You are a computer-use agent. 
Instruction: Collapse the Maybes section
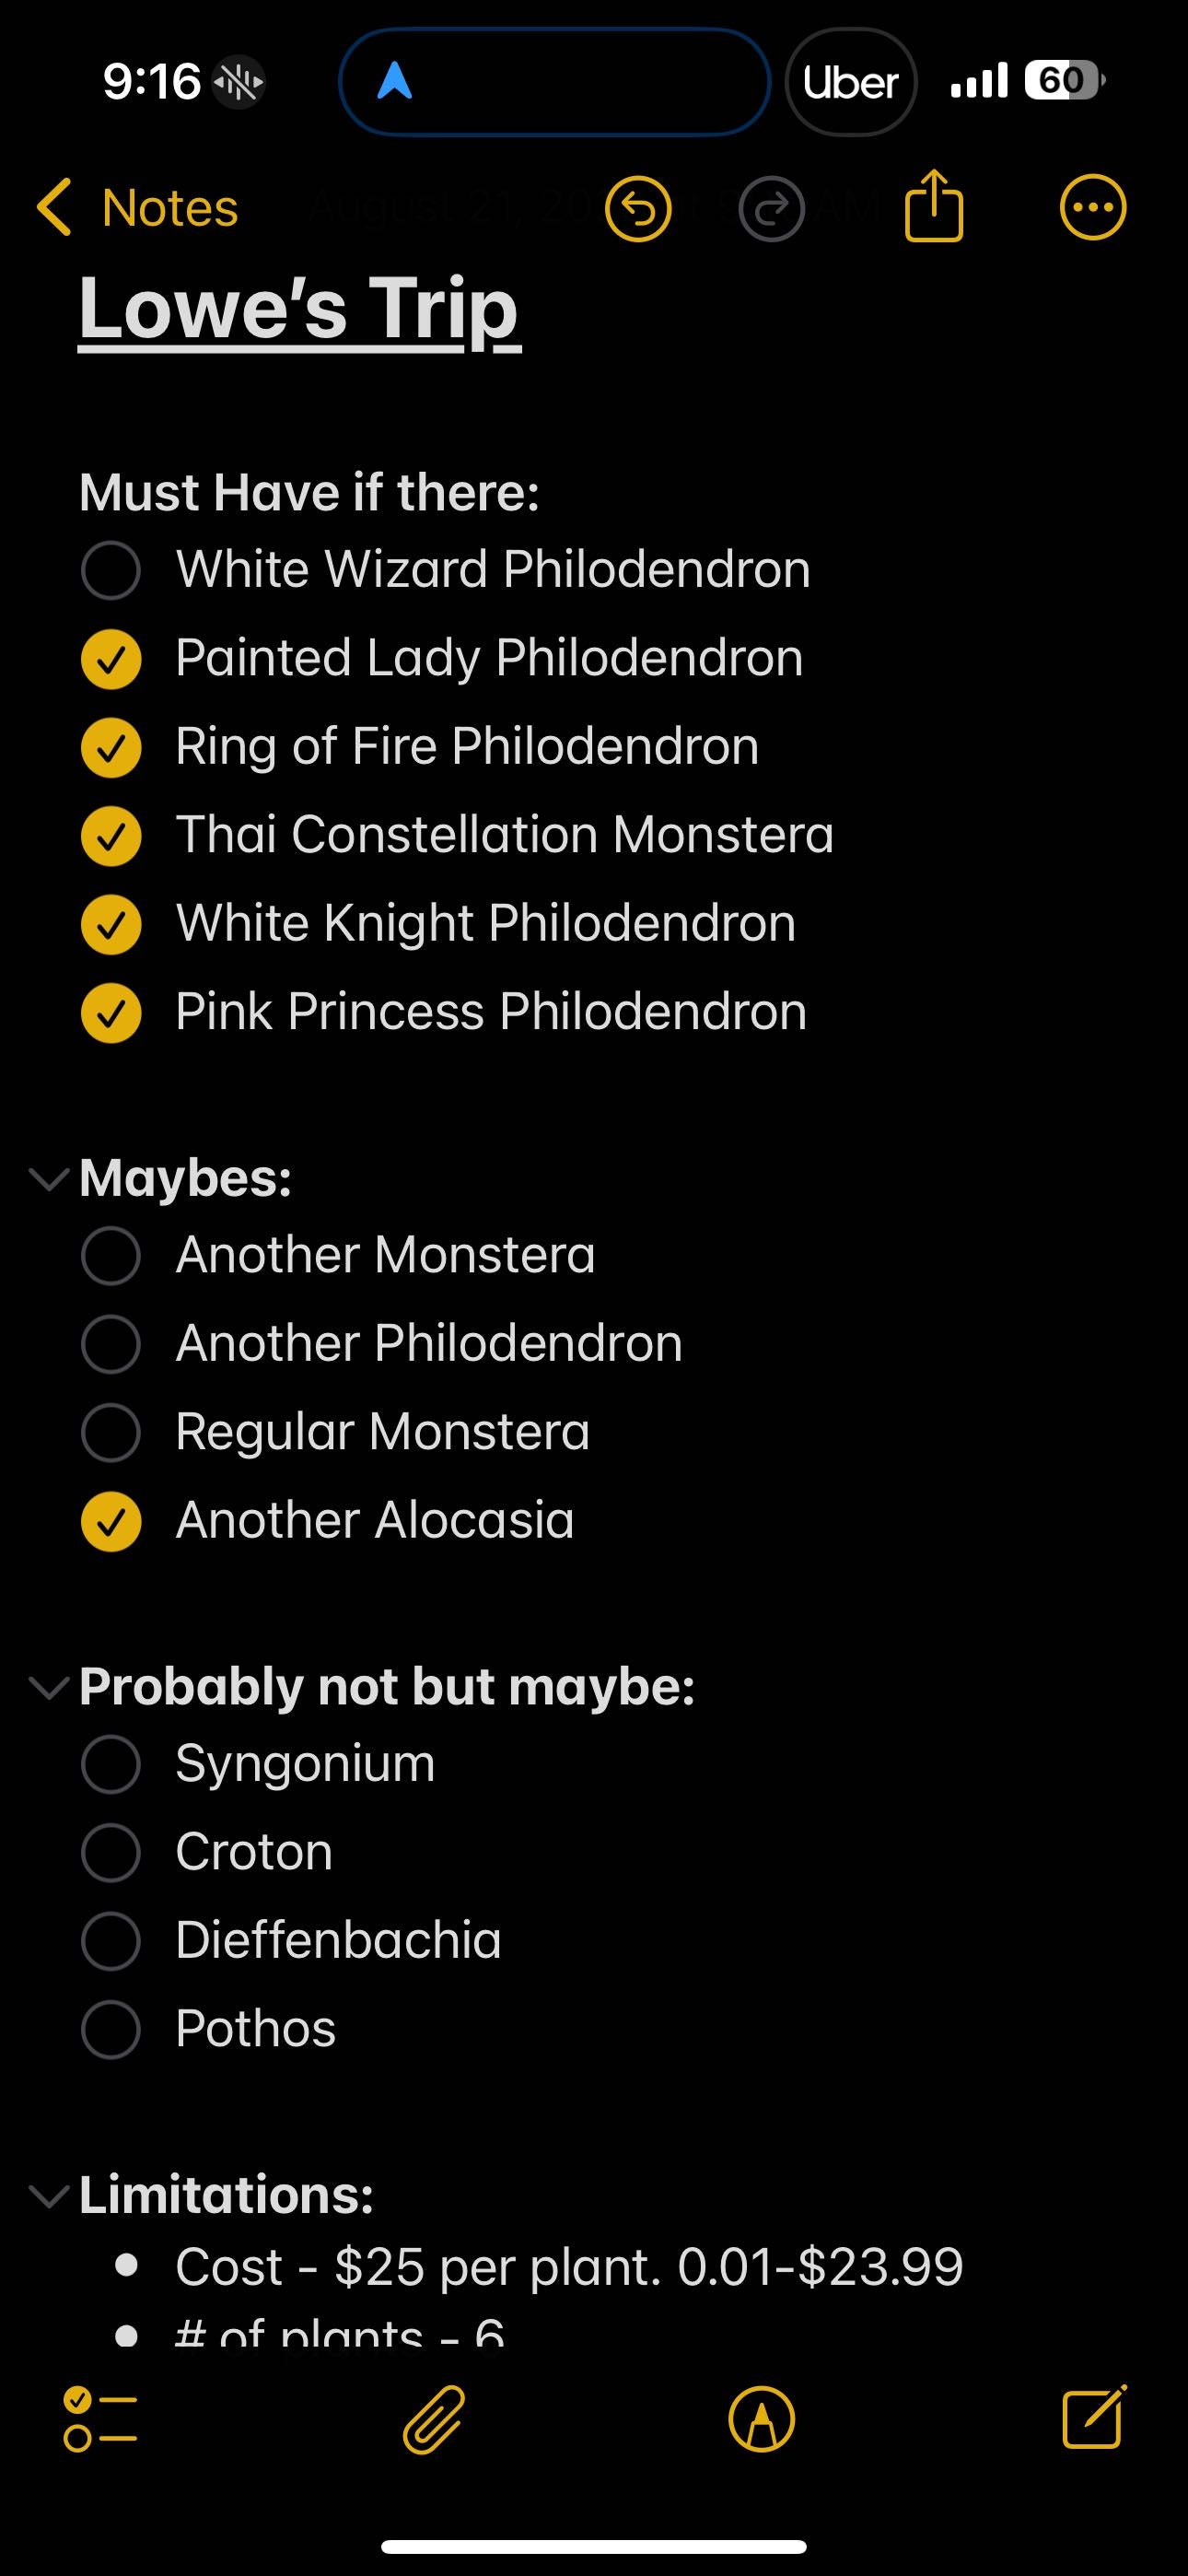coord(48,1179)
